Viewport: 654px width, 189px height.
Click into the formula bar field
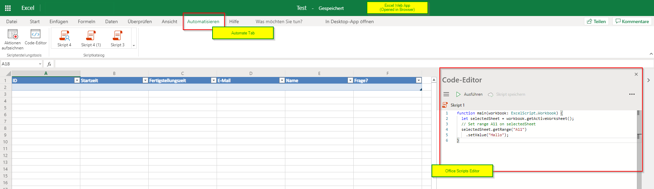click(x=354, y=64)
